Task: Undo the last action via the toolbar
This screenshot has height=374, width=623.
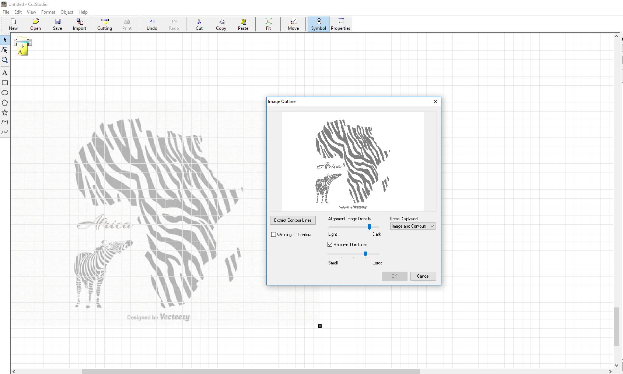Action: (152, 24)
